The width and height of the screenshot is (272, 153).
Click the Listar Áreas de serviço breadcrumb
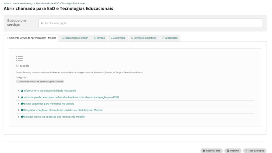point(23,3)
